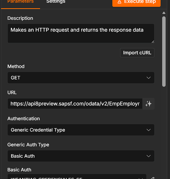This screenshot has width=170, height=179.
Task: Click the flask icon on Execute step
Action: (x=120, y=2)
